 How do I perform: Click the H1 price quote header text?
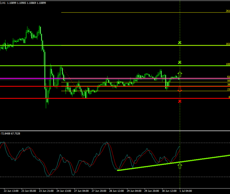tap(25, 3)
